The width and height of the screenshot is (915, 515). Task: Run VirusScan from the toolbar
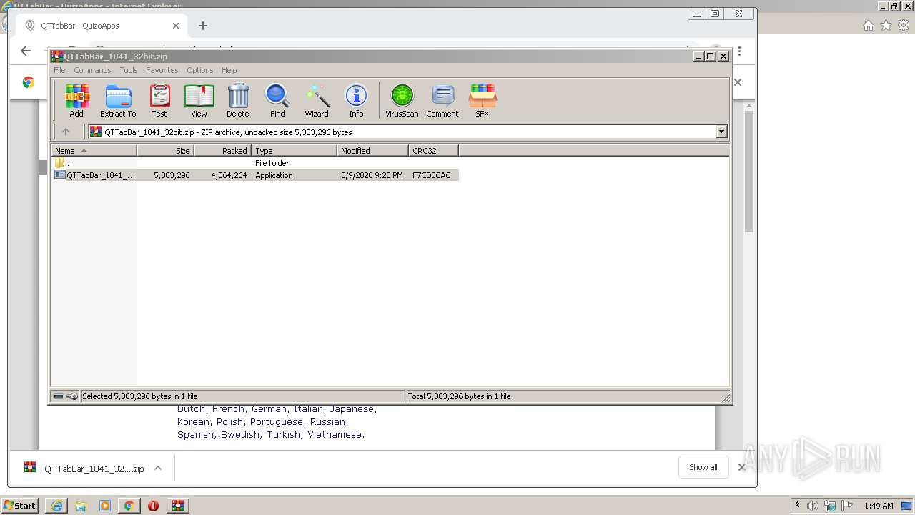click(x=402, y=100)
